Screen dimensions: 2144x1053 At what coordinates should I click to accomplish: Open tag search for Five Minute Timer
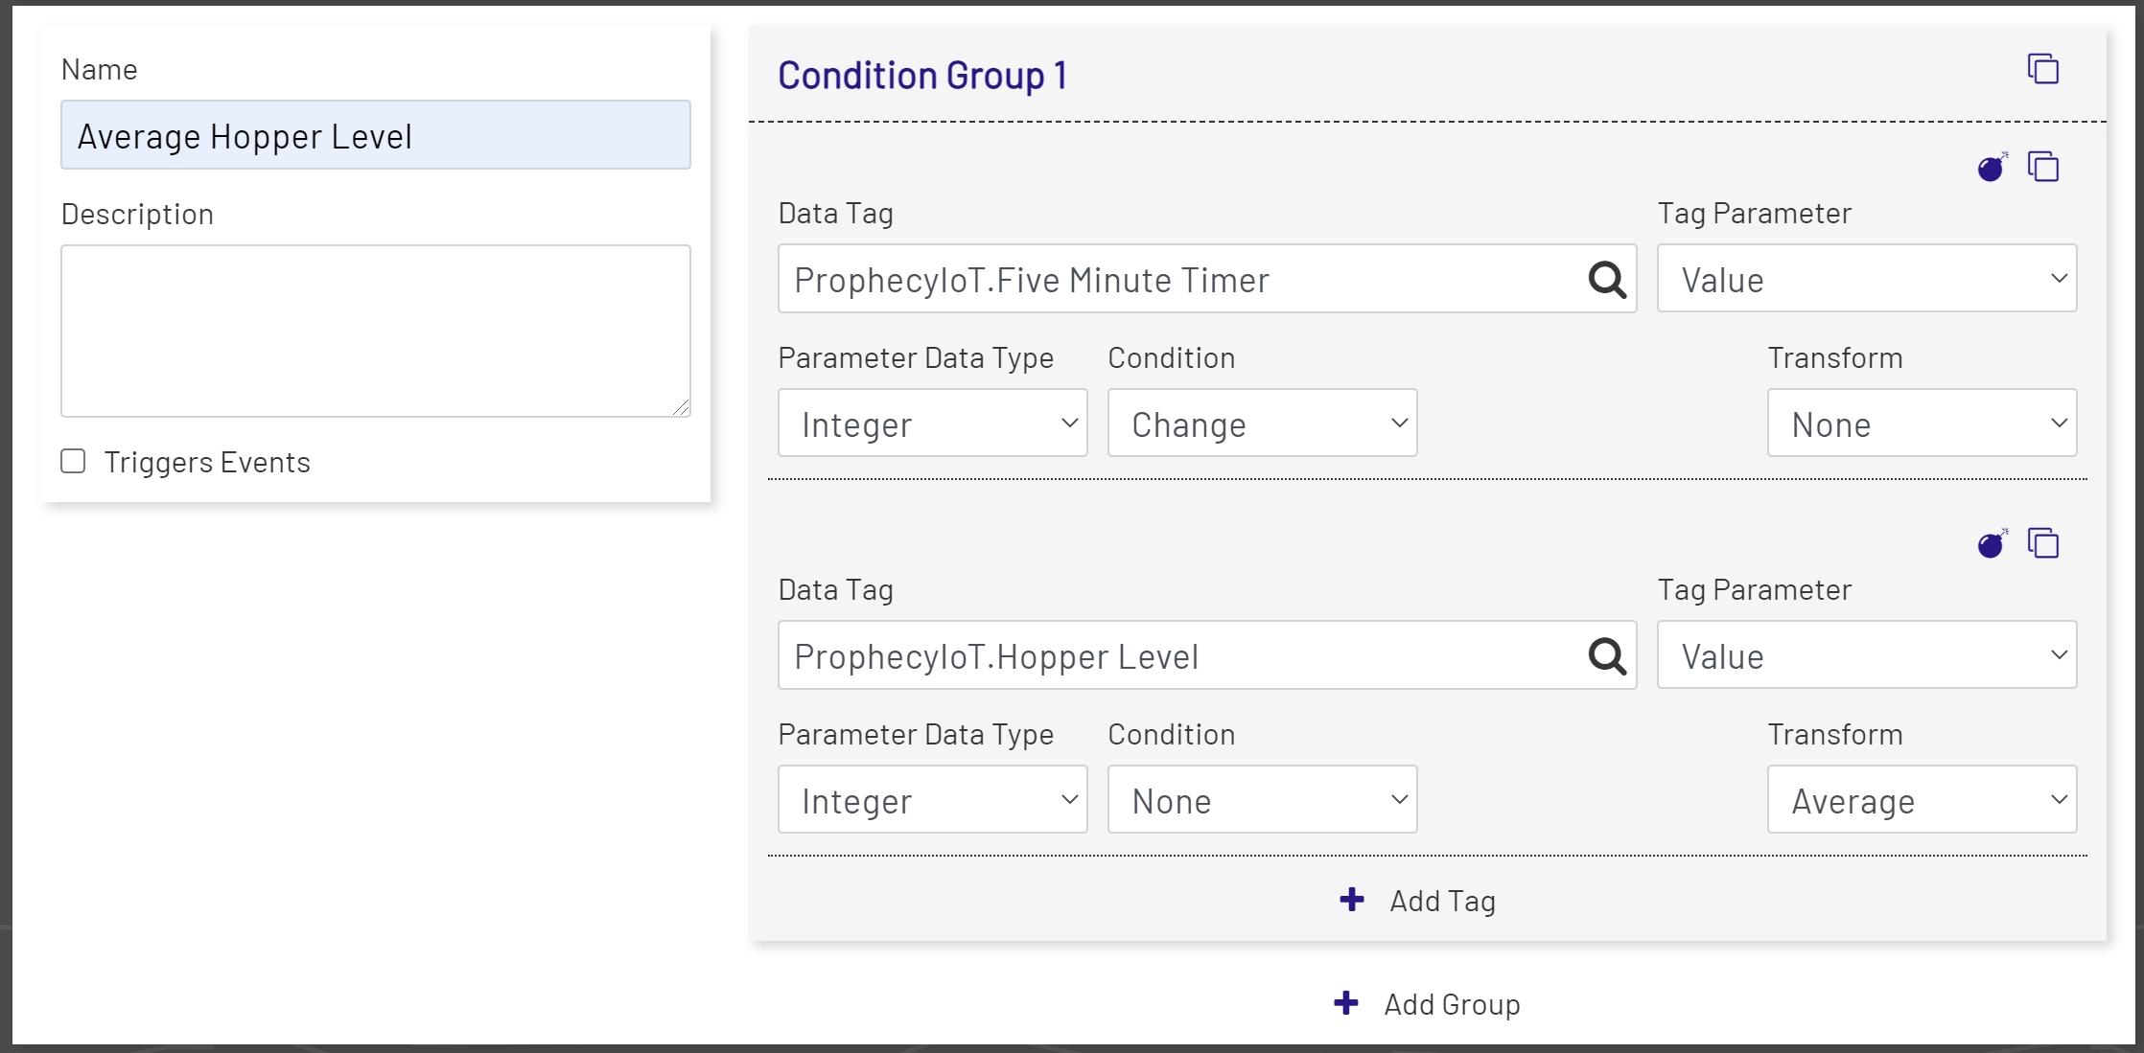(1604, 280)
